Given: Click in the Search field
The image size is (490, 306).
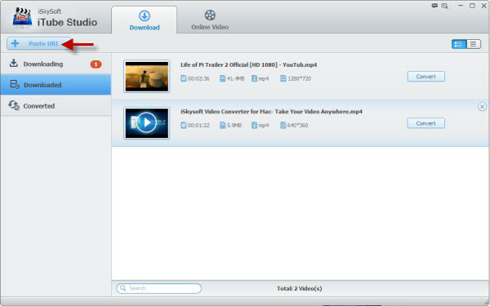Looking at the screenshot, I should tap(158, 288).
